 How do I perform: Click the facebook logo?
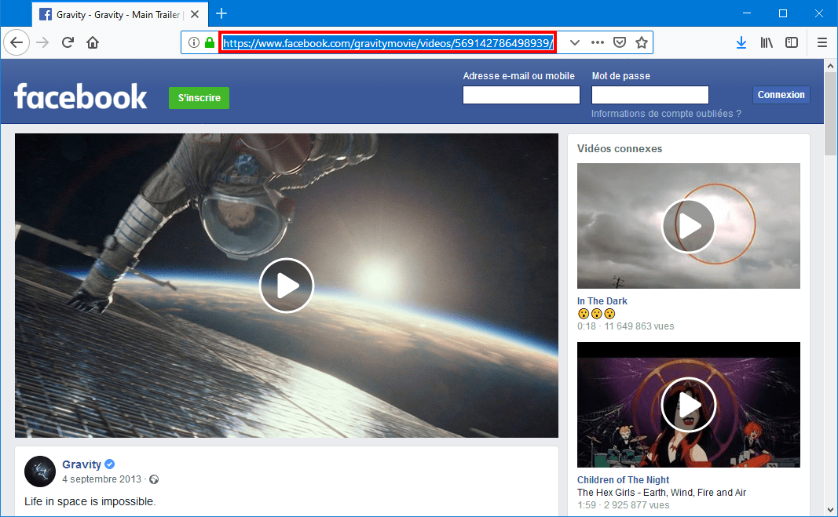(80, 96)
